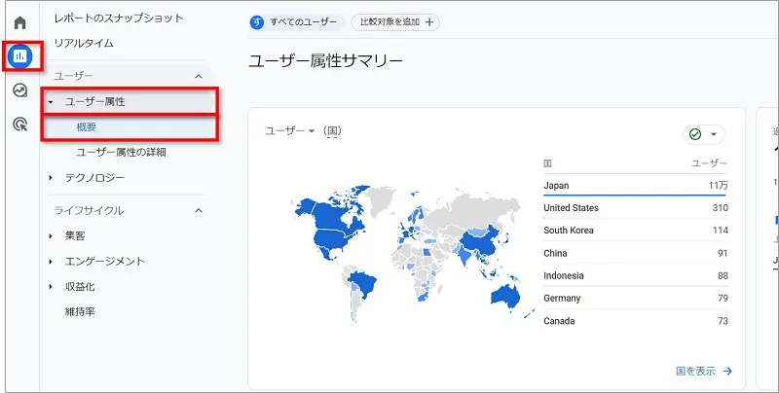Click the 11万 user count value
779x393 pixels.
pyautogui.click(x=719, y=186)
